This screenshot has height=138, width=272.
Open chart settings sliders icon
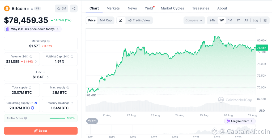coord(265,20)
